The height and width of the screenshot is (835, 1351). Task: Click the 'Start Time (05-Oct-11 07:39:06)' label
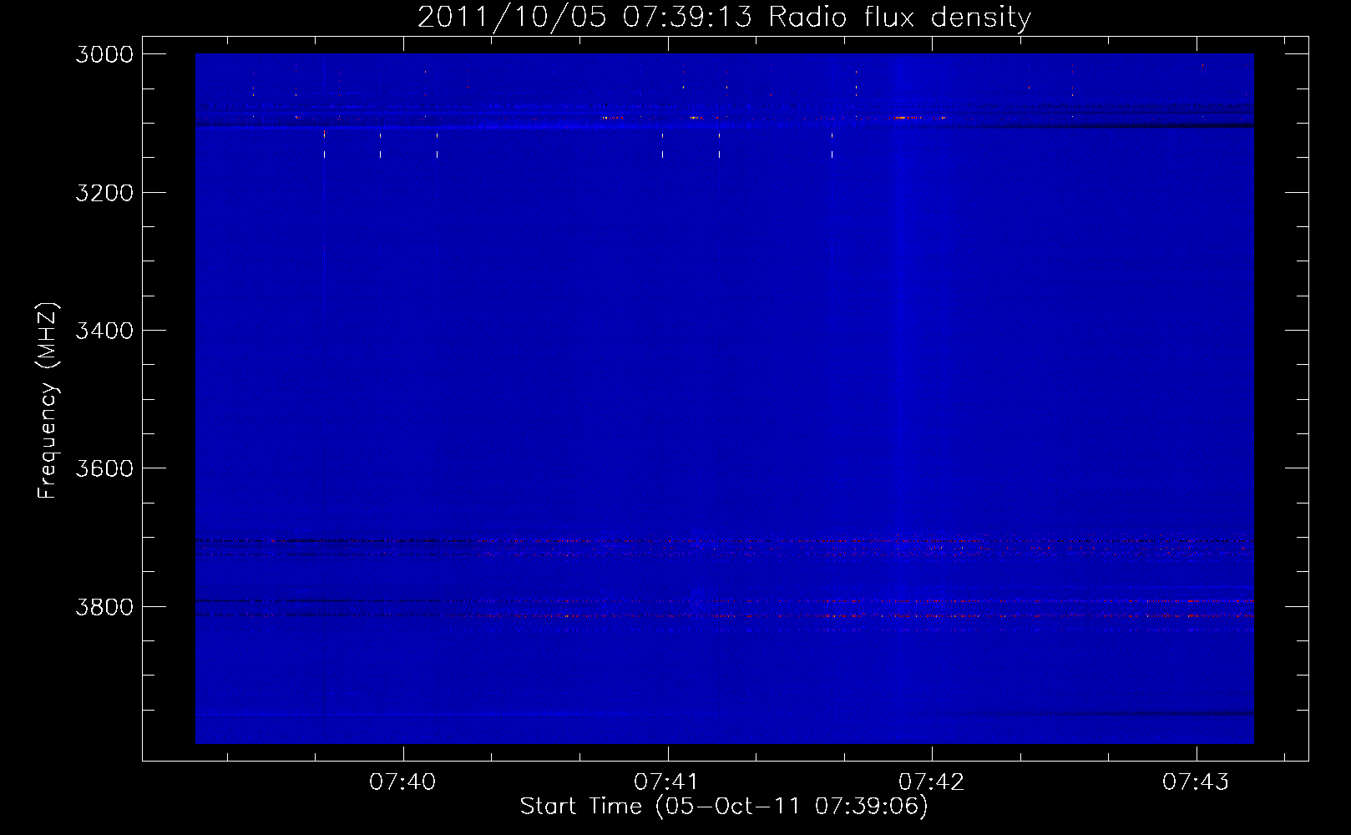tap(724, 807)
